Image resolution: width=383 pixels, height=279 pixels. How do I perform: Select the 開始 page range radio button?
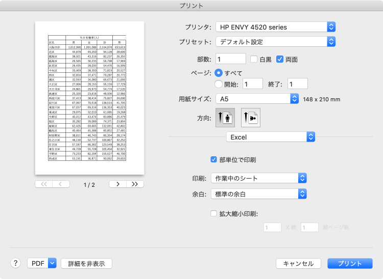pos(219,84)
